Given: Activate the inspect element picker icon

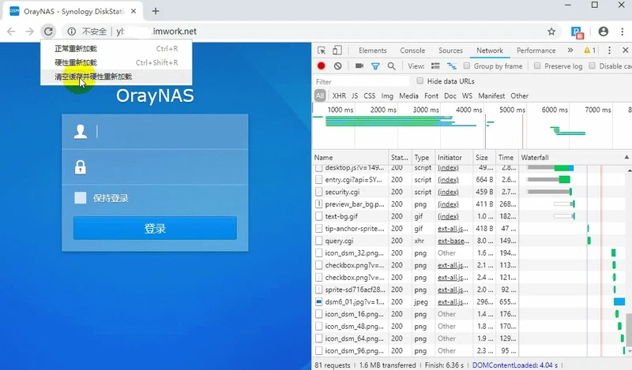Looking at the screenshot, I should click(322, 50).
